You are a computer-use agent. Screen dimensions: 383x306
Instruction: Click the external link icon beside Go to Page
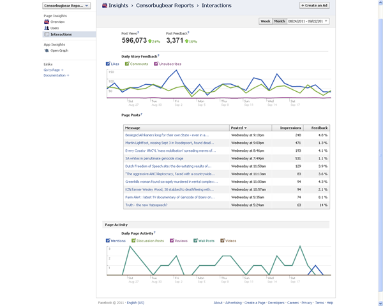[63, 70]
